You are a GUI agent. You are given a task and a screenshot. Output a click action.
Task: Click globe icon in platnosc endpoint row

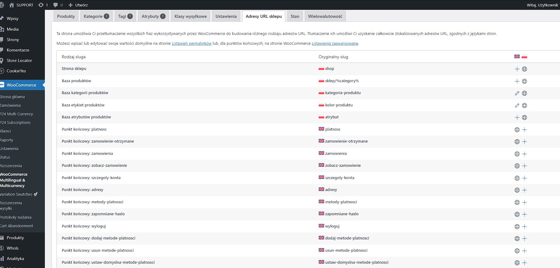[517, 130]
